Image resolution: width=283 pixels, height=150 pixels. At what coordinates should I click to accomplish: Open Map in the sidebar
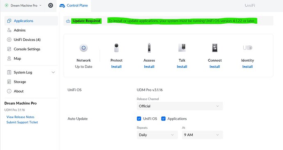(31, 58)
